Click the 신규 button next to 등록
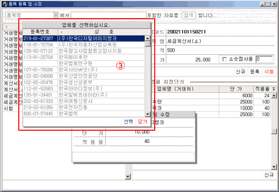Screen dimensions: 279x192 click(x=240, y=72)
